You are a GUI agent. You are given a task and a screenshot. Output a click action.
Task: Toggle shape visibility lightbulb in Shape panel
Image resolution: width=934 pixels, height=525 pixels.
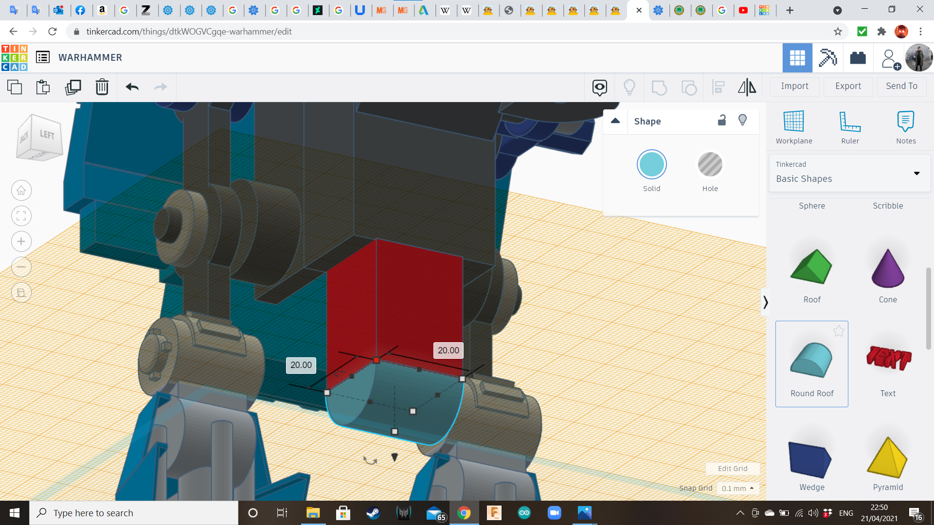coord(742,121)
